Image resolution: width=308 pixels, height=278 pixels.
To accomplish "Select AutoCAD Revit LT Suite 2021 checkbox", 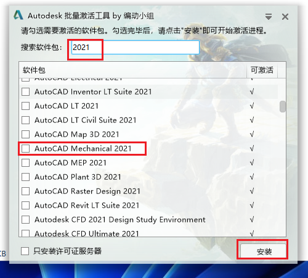I will 25,205.
